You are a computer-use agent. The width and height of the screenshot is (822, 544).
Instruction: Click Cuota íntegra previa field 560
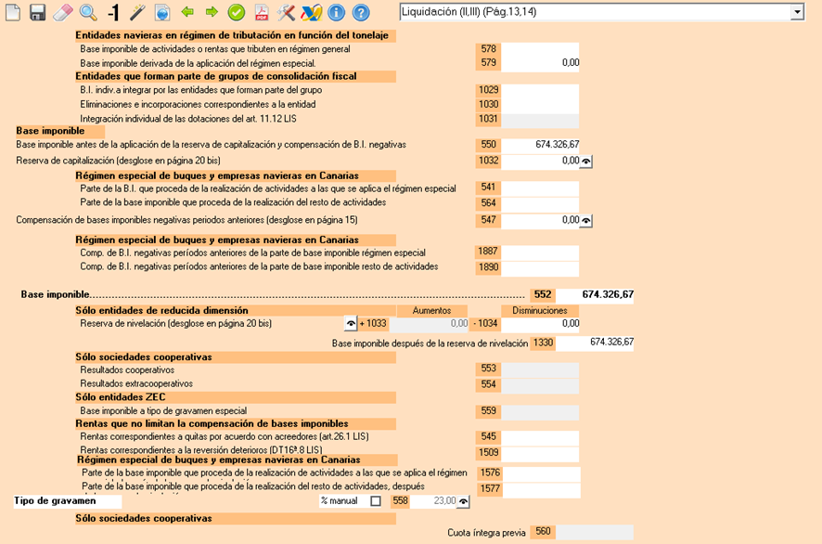[x=595, y=533]
